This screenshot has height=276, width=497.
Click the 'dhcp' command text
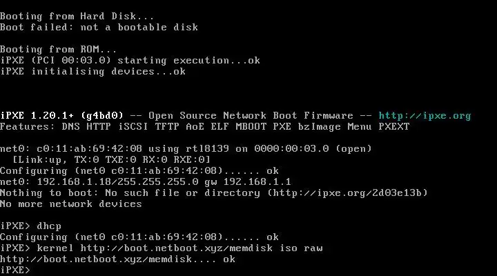click(x=49, y=226)
